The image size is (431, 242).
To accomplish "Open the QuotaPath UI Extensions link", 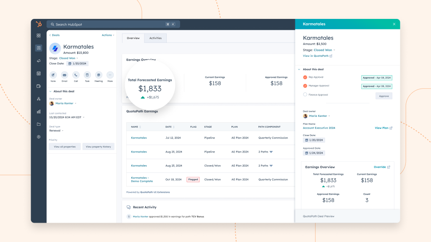I will (155, 192).
